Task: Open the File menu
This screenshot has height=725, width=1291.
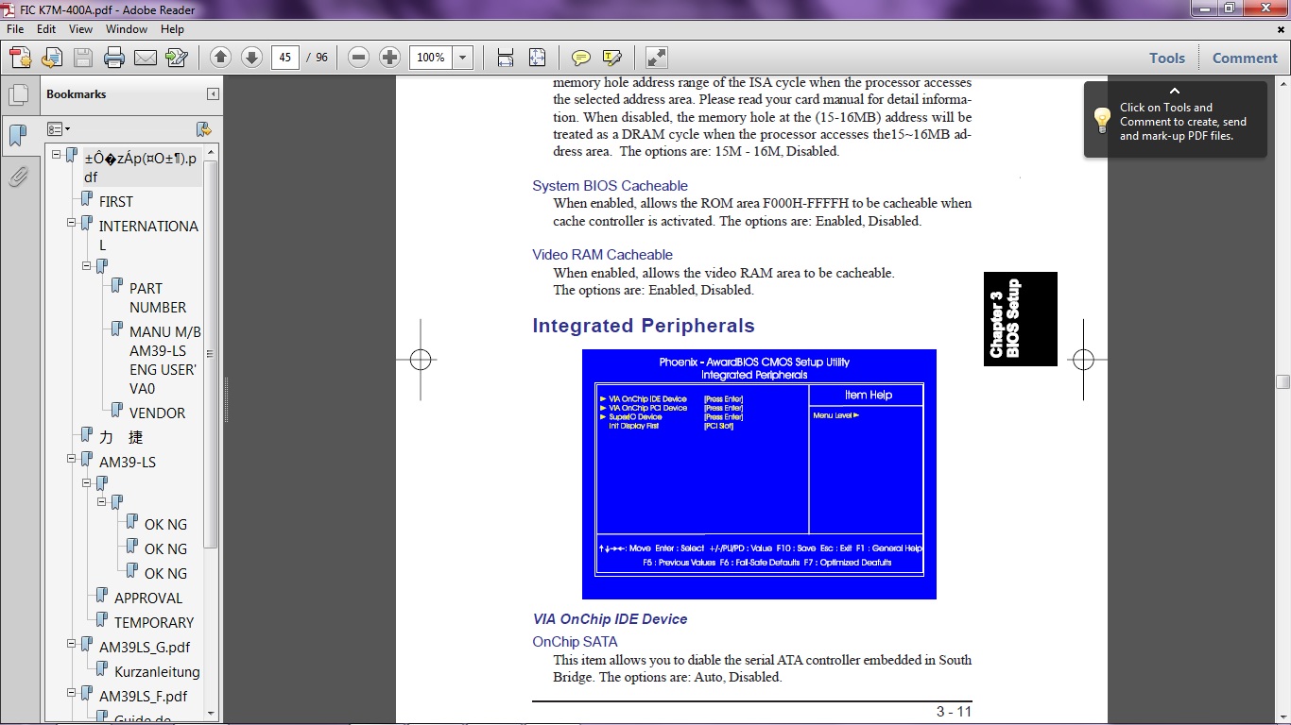Action: (x=15, y=29)
